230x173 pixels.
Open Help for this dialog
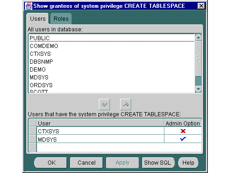pyautogui.click(x=188, y=163)
